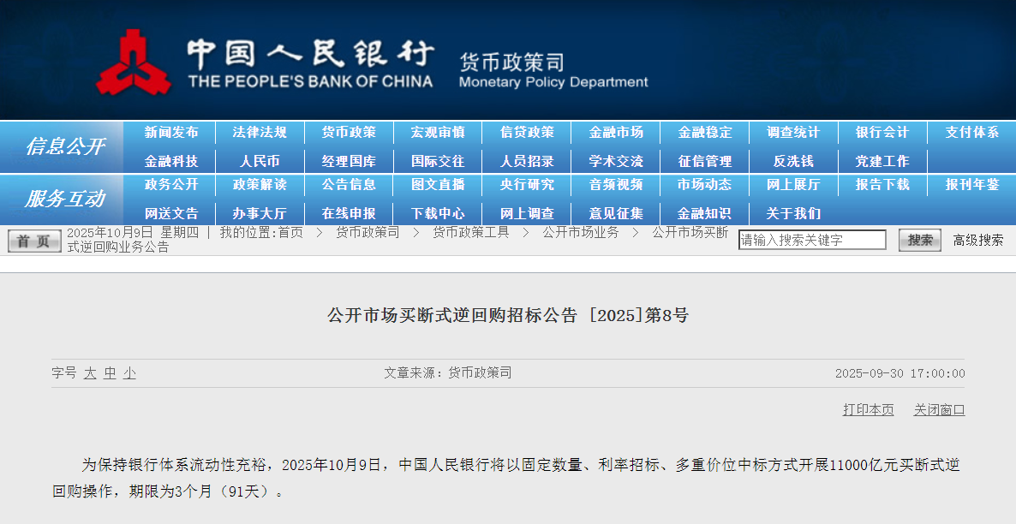The height and width of the screenshot is (524, 1016).
Task: Select 报告下载 menu item
Action: [x=882, y=185]
